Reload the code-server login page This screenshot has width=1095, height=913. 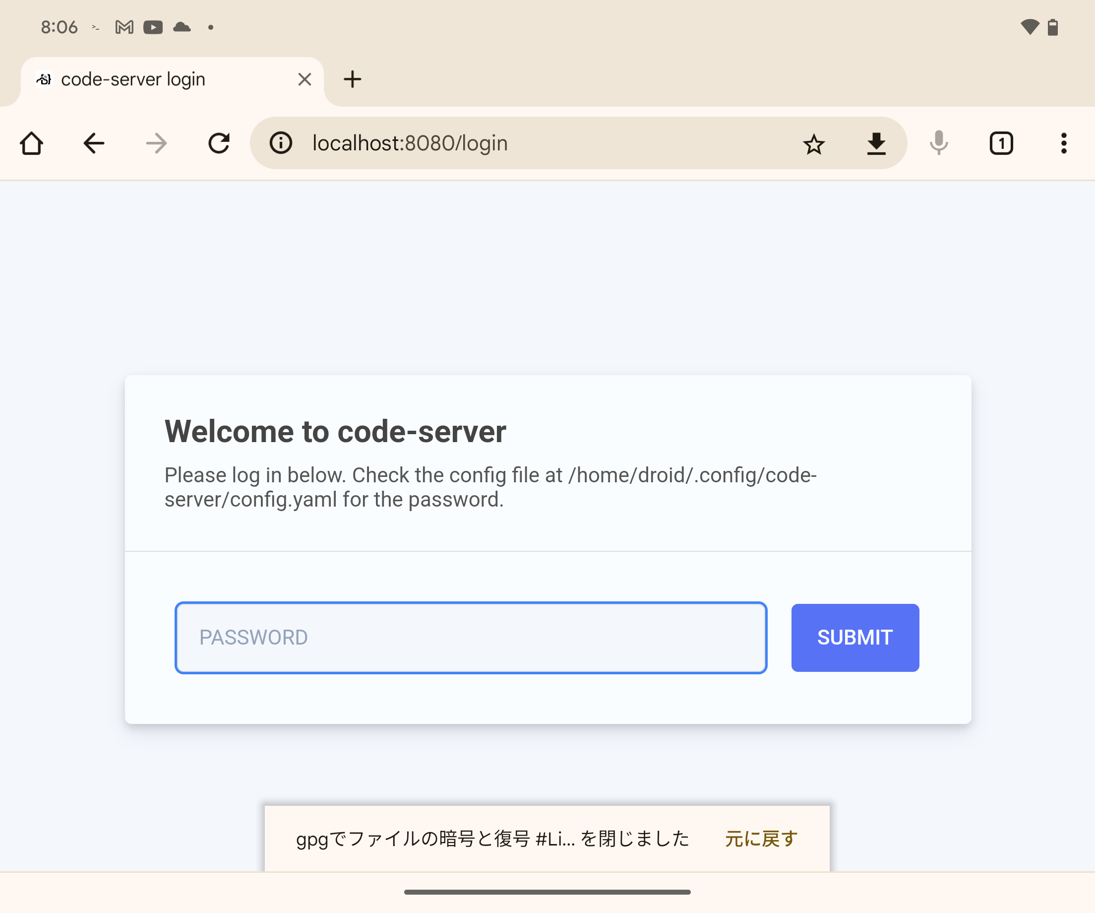[x=219, y=143]
